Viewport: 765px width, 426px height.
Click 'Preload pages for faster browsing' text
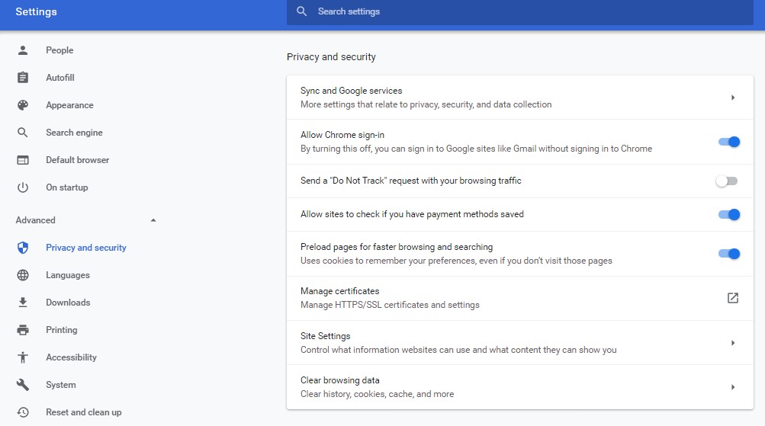coord(397,247)
